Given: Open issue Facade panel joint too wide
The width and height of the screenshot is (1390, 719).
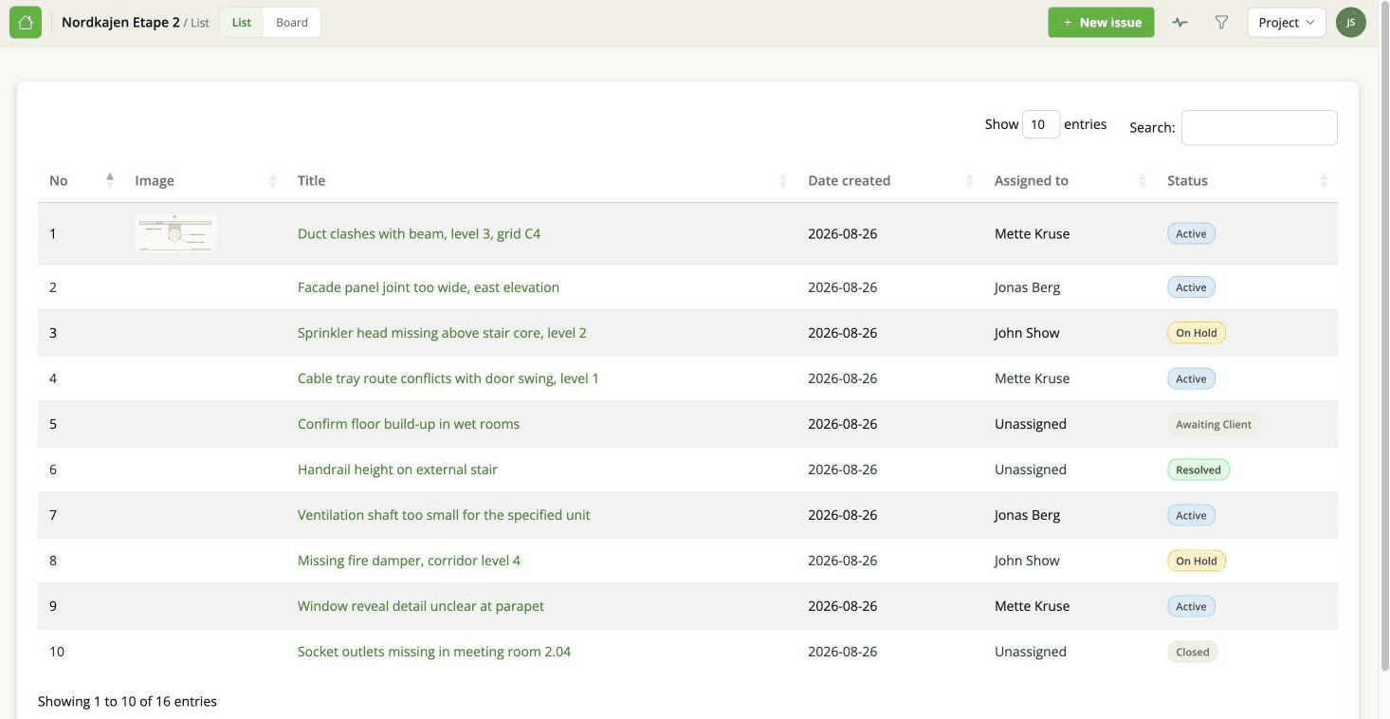Looking at the screenshot, I should (x=429, y=287).
